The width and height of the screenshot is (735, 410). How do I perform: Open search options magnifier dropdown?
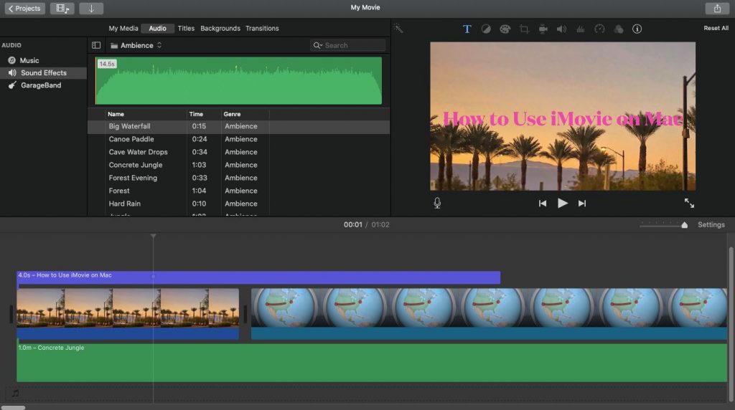(318, 45)
